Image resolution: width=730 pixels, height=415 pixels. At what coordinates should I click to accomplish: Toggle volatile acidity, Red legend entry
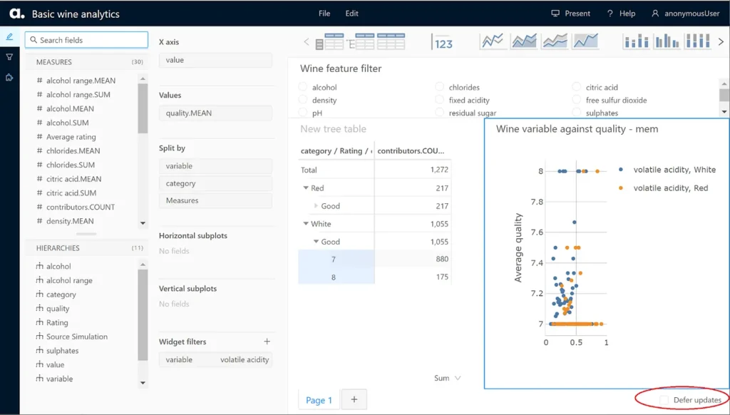(663, 188)
